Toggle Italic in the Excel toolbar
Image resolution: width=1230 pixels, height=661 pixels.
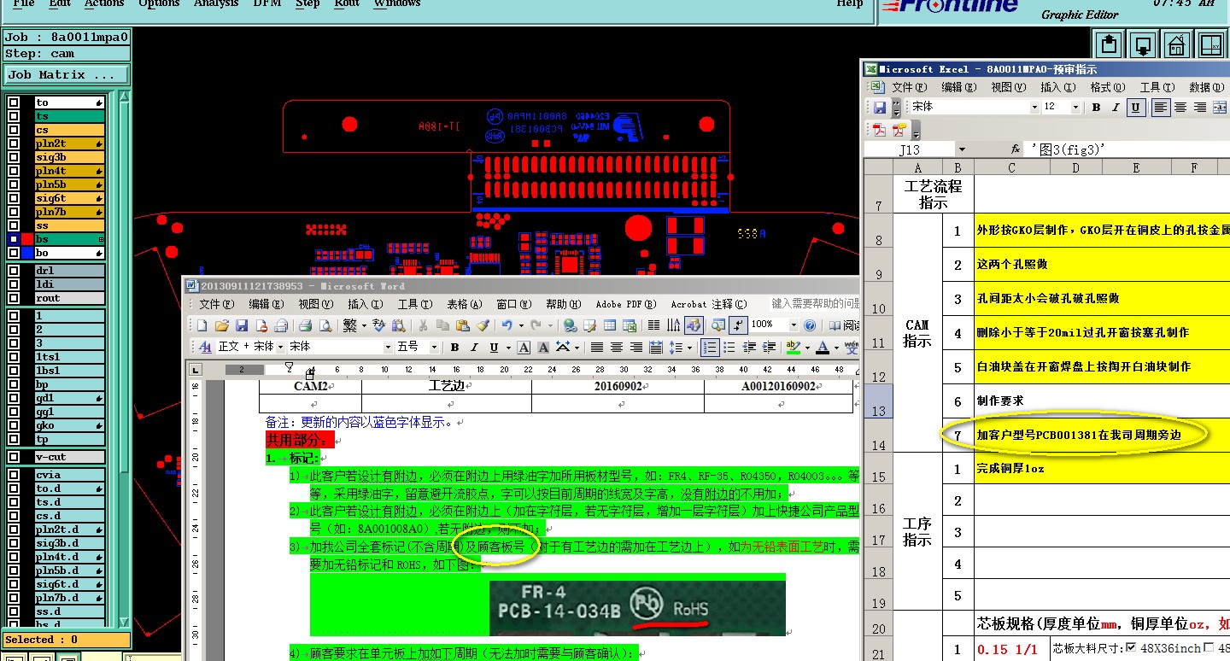1116,108
